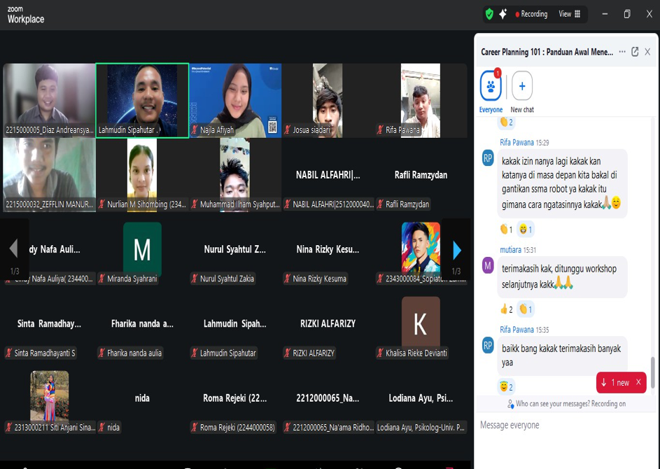Open the View layout dropdown
The width and height of the screenshot is (660, 469).
pyautogui.click(x=569, y=14)
